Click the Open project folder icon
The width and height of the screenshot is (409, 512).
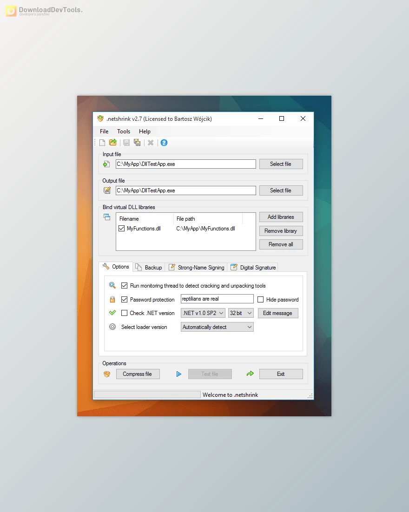click(113, 142)
